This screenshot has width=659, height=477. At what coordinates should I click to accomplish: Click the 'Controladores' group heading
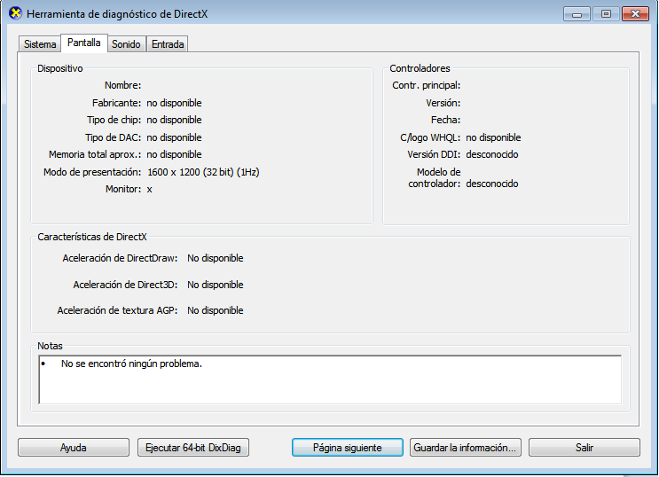tap(420, 68)
